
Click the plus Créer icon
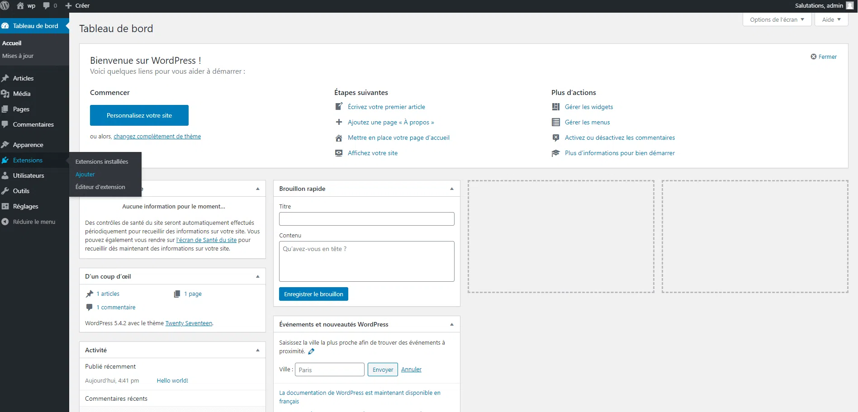click(69, 6)
